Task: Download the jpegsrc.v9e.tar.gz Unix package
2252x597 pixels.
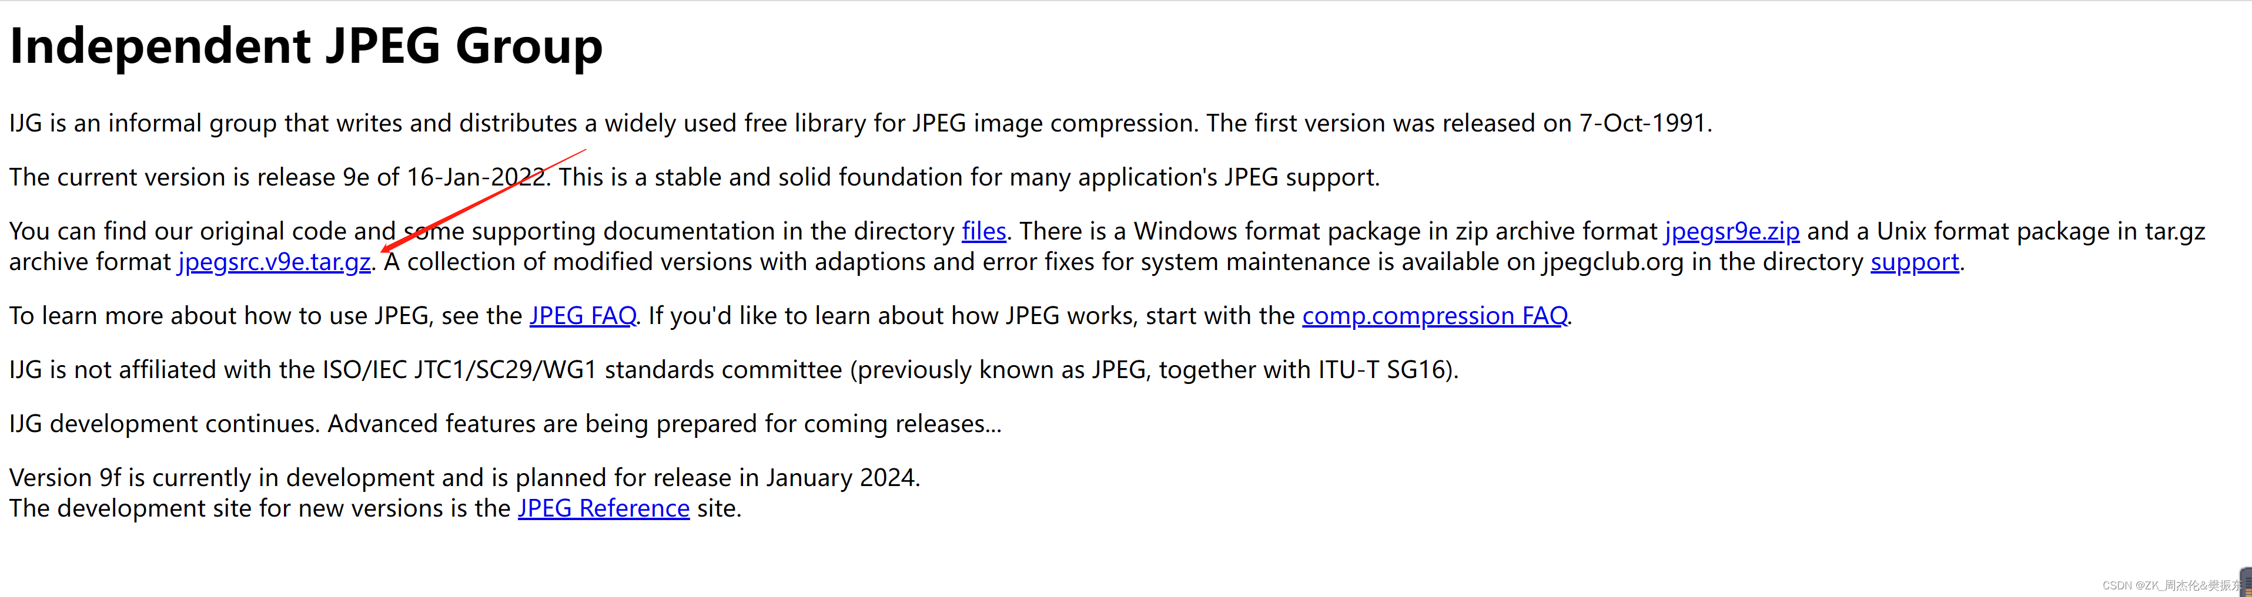Action: pos(275,262)
